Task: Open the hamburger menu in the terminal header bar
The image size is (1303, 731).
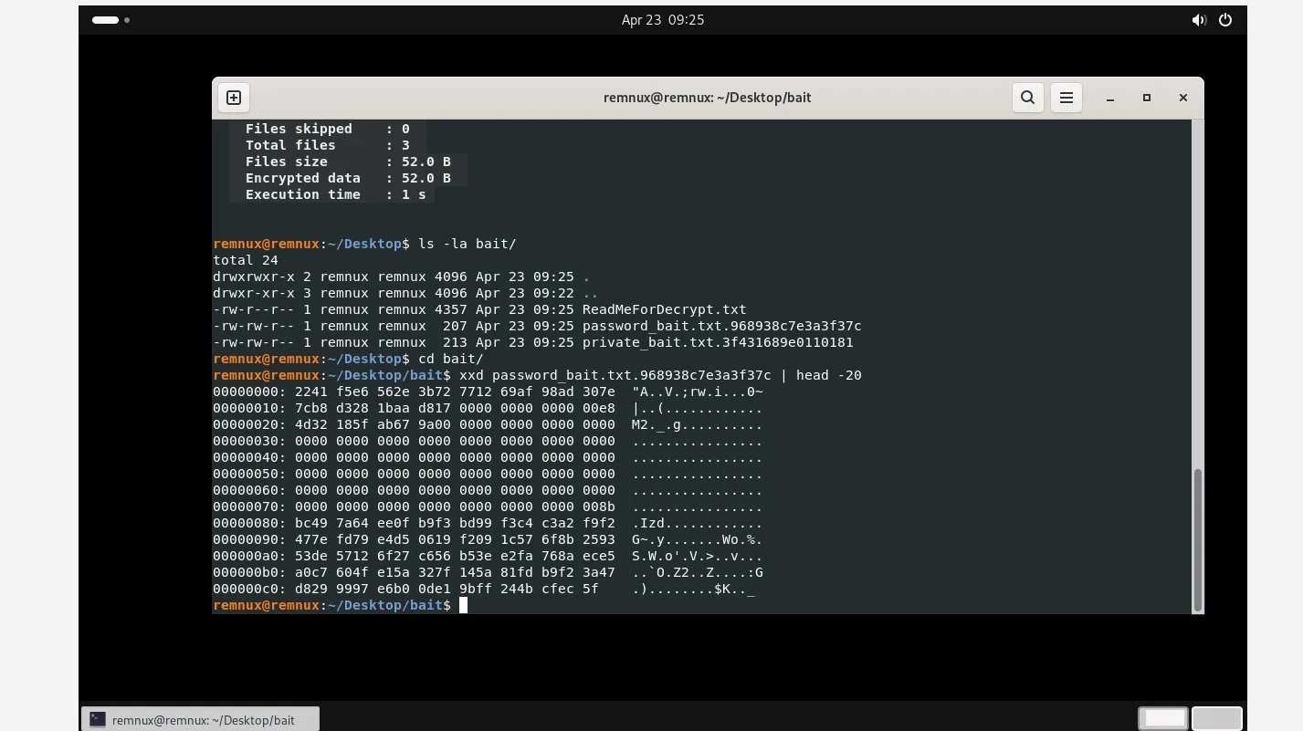Action: [x=1066, y=98]
